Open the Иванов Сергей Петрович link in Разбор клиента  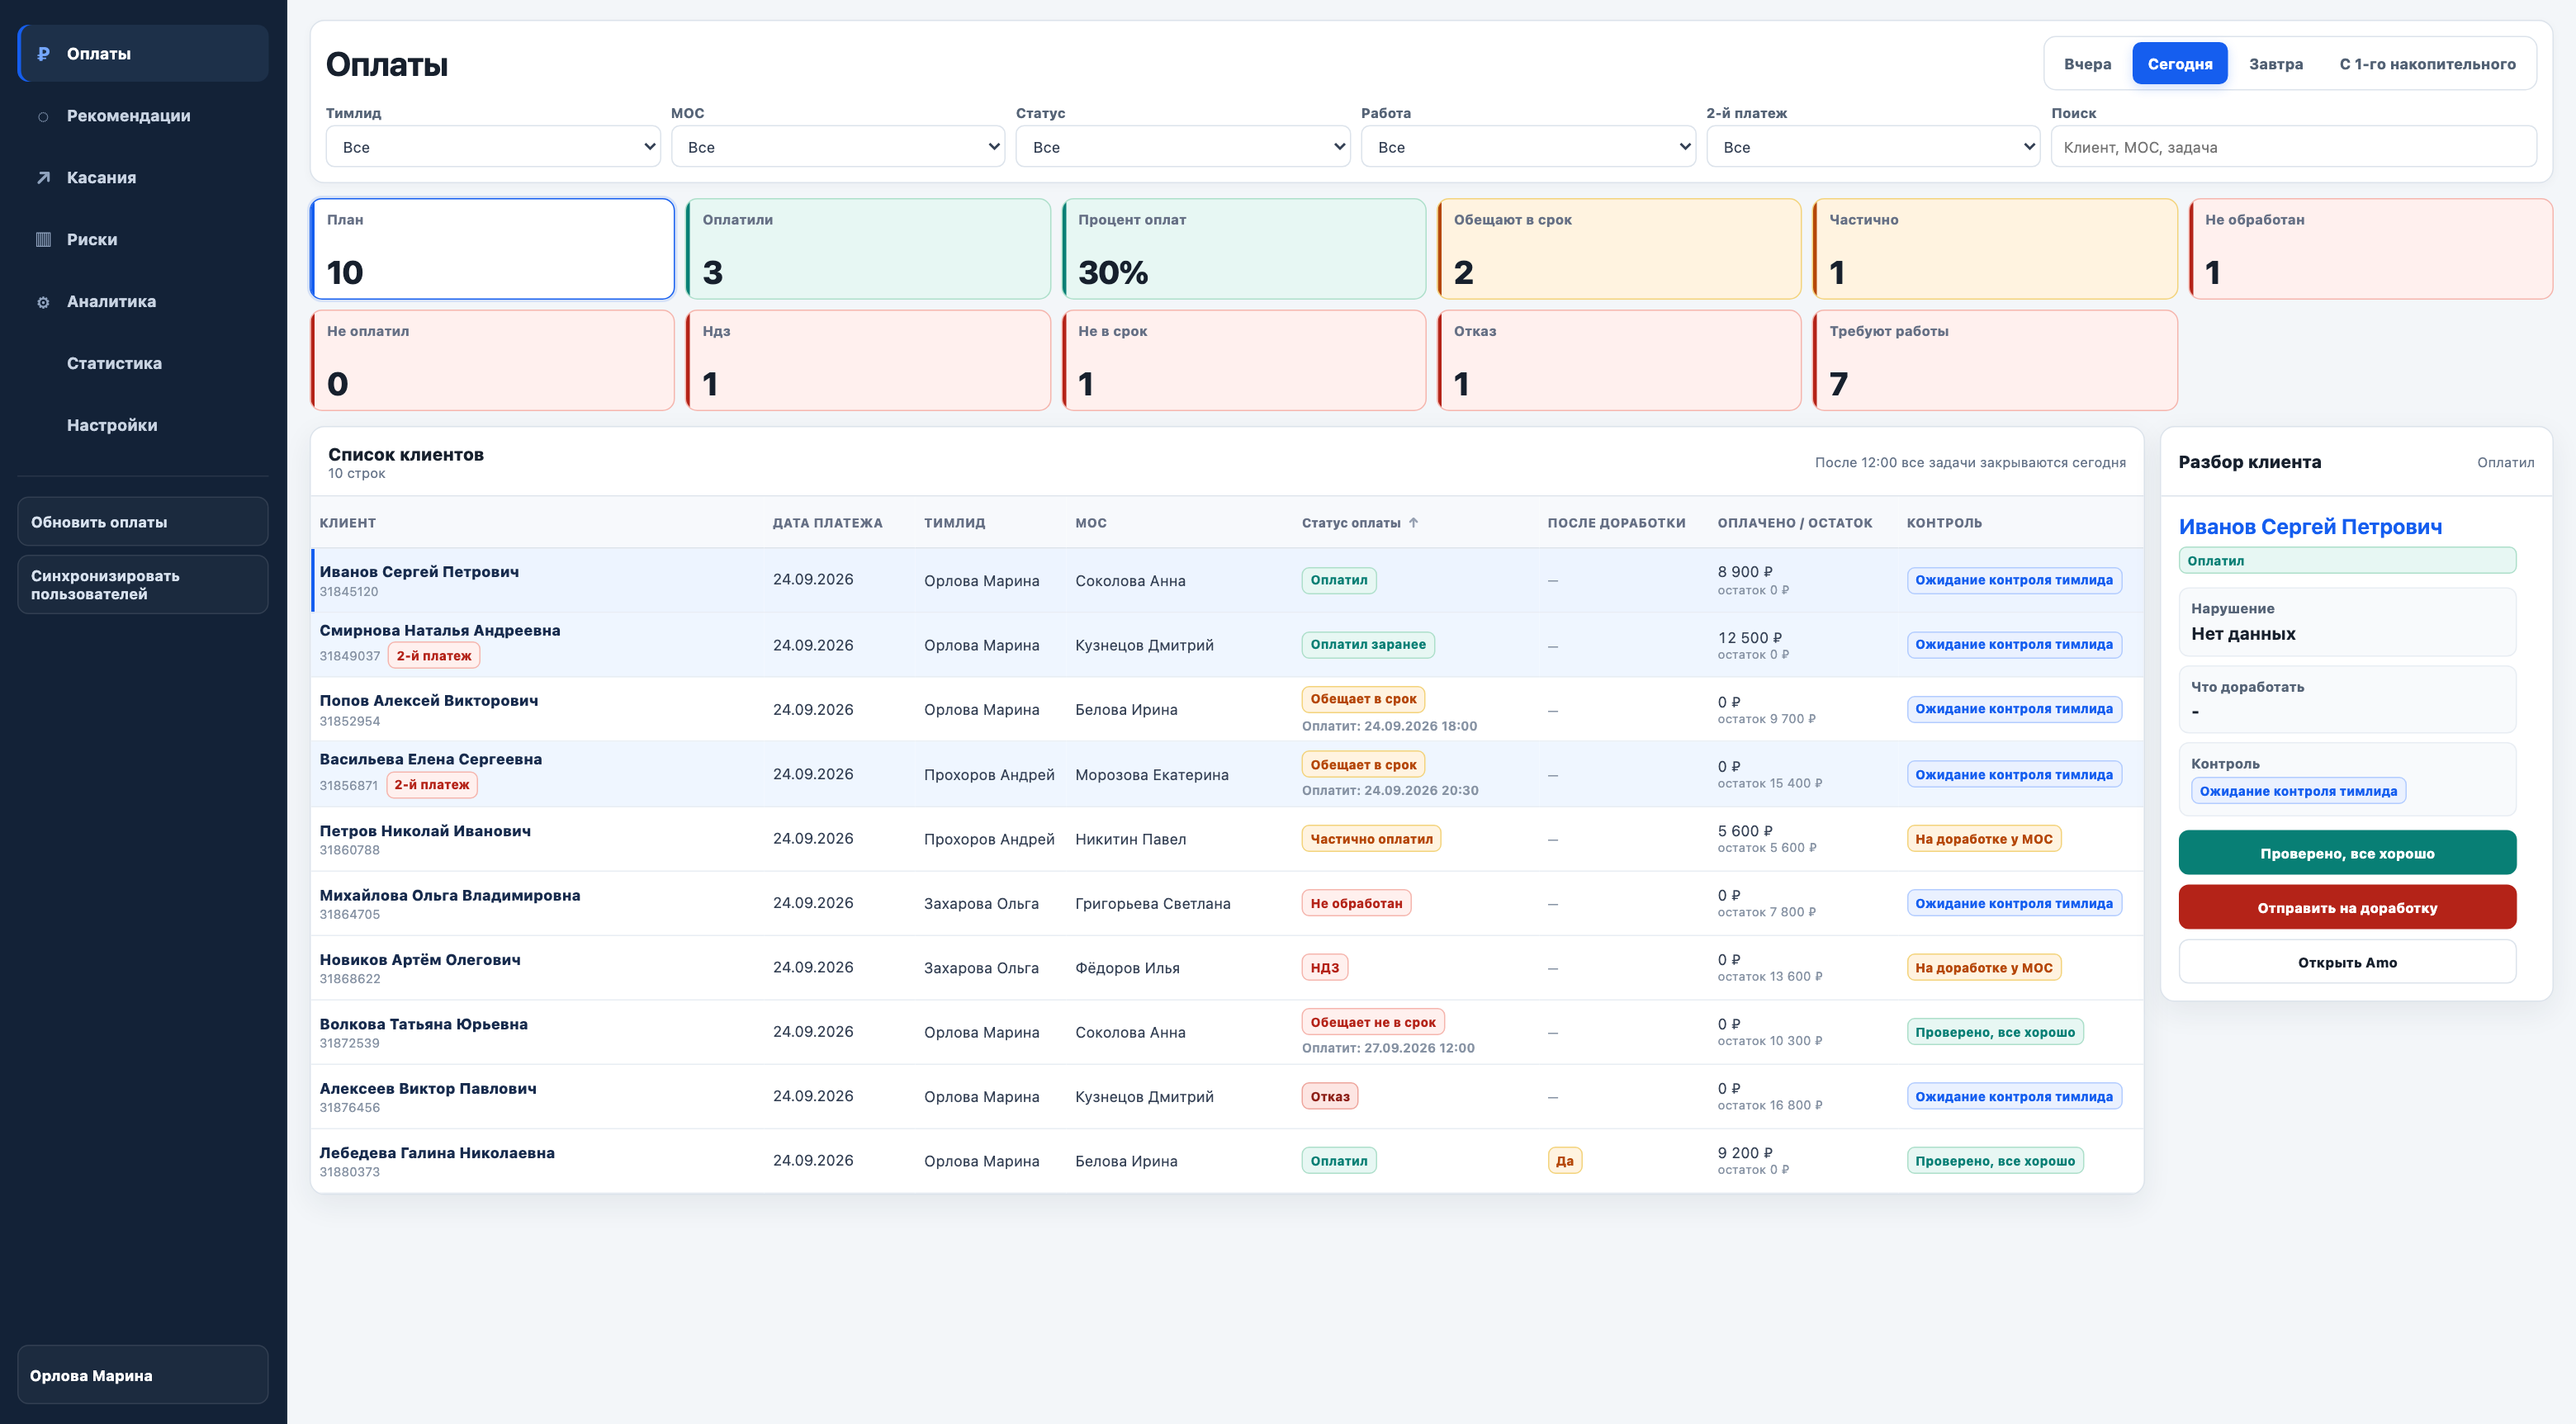coord(2310,527)
